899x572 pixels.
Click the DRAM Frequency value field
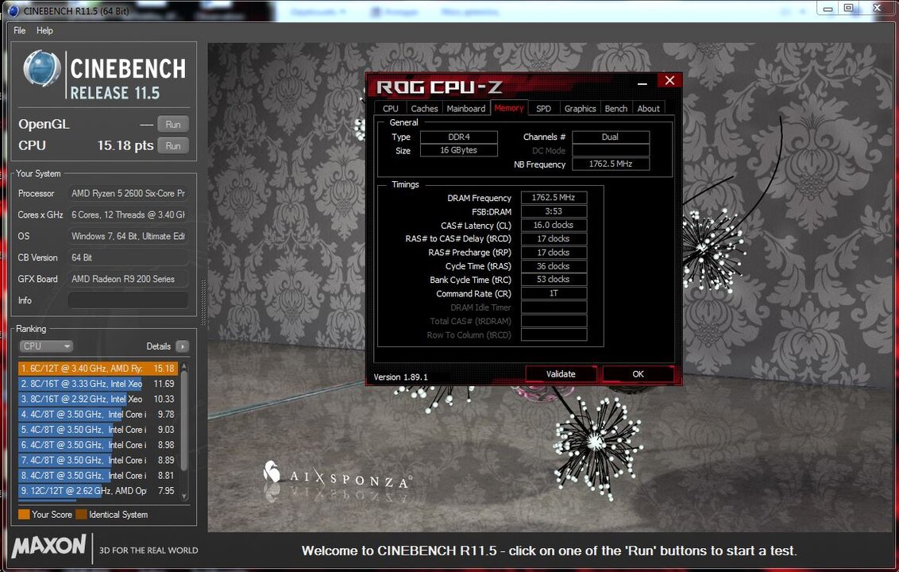click(554, 197)
